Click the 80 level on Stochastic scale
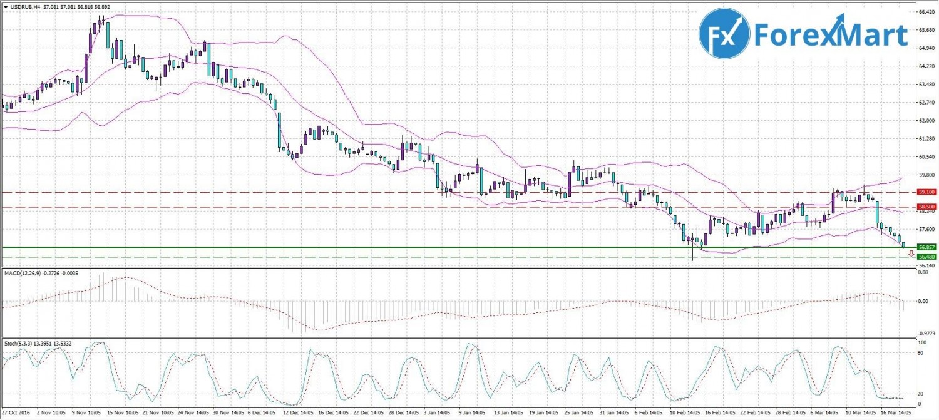The height and width of the screenshot is (420, 939). 921,354
